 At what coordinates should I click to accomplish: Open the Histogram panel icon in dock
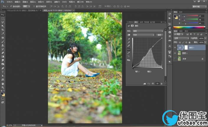(x=170, y=40)
